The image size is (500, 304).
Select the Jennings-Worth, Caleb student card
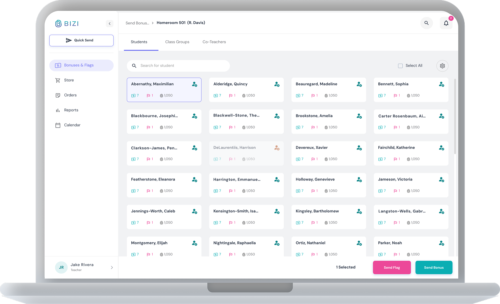tap(164, 217)
